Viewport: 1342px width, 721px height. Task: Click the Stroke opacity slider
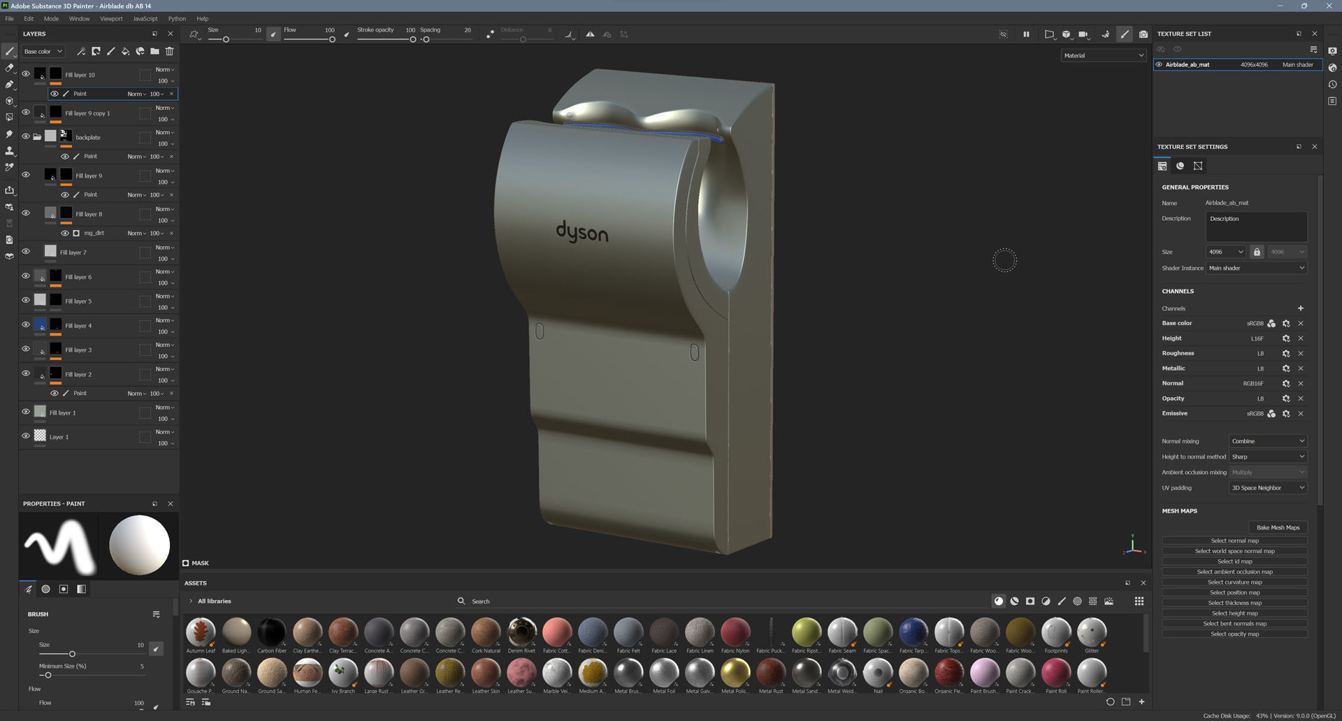tap(386, 39)
